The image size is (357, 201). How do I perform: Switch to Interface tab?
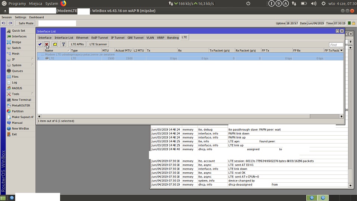[45, 38]
